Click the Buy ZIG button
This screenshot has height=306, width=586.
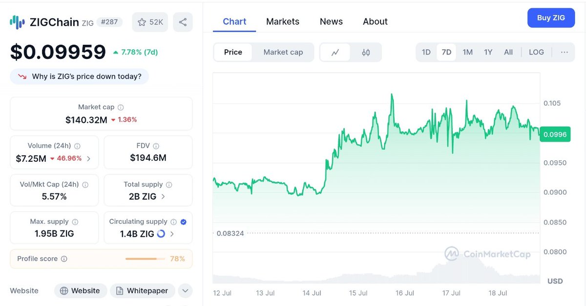551,18
